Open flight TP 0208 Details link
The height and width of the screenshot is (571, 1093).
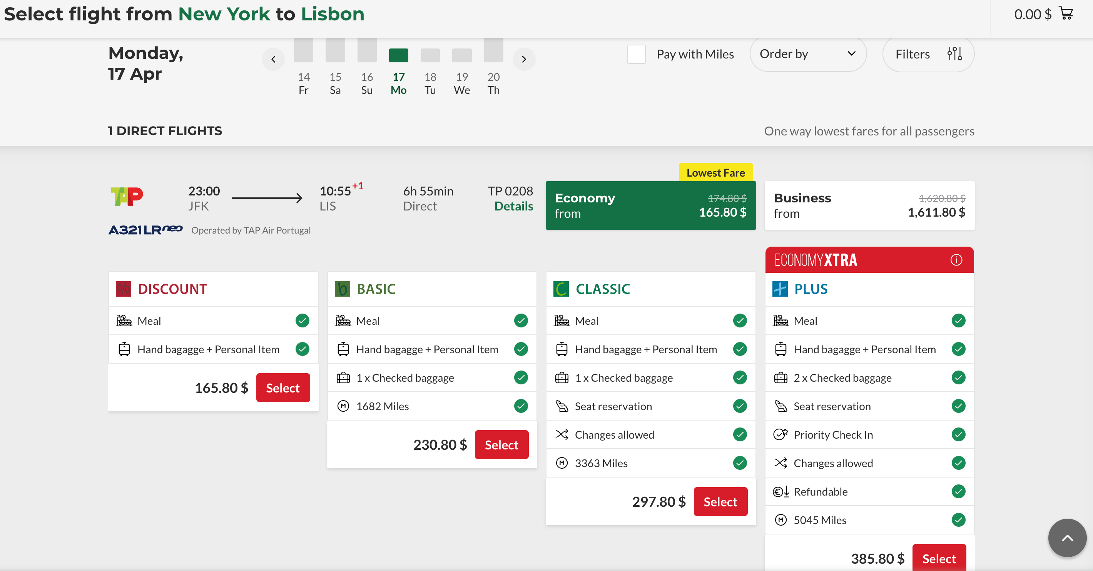click(x=513, y=206)
